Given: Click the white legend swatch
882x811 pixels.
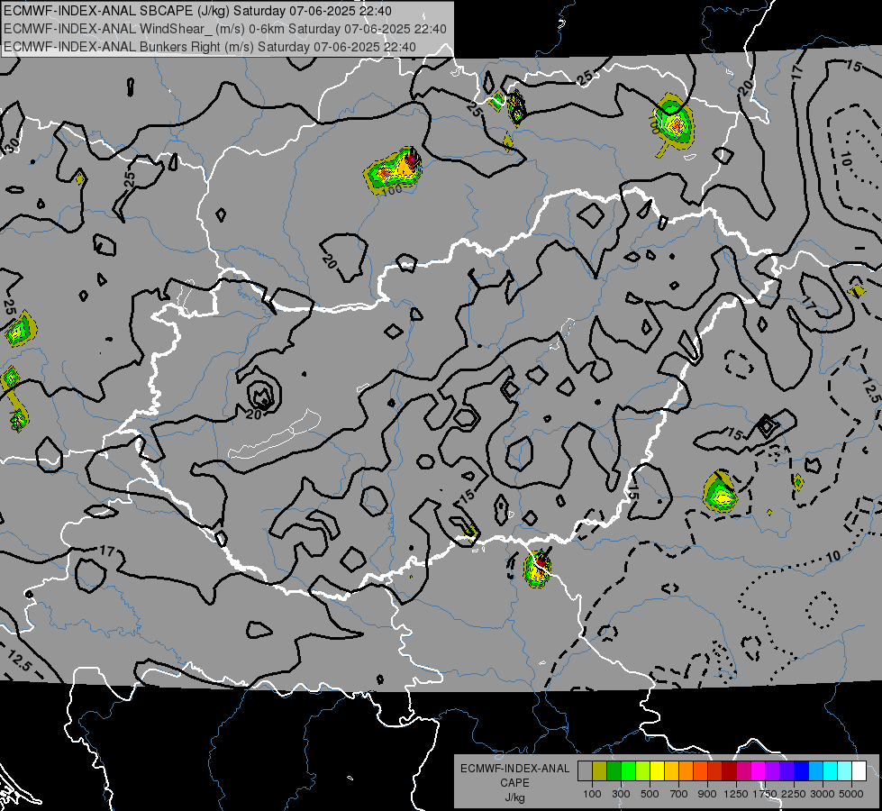Looking at the screenshot, I should pyautogui.click(x=859, y=771).
